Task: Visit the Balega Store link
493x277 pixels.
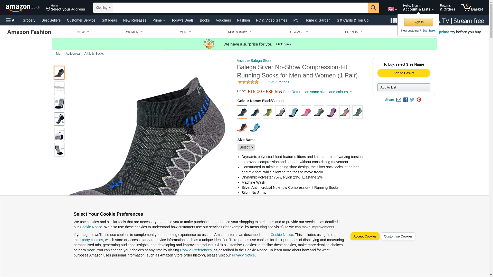Action: (254, 61)
